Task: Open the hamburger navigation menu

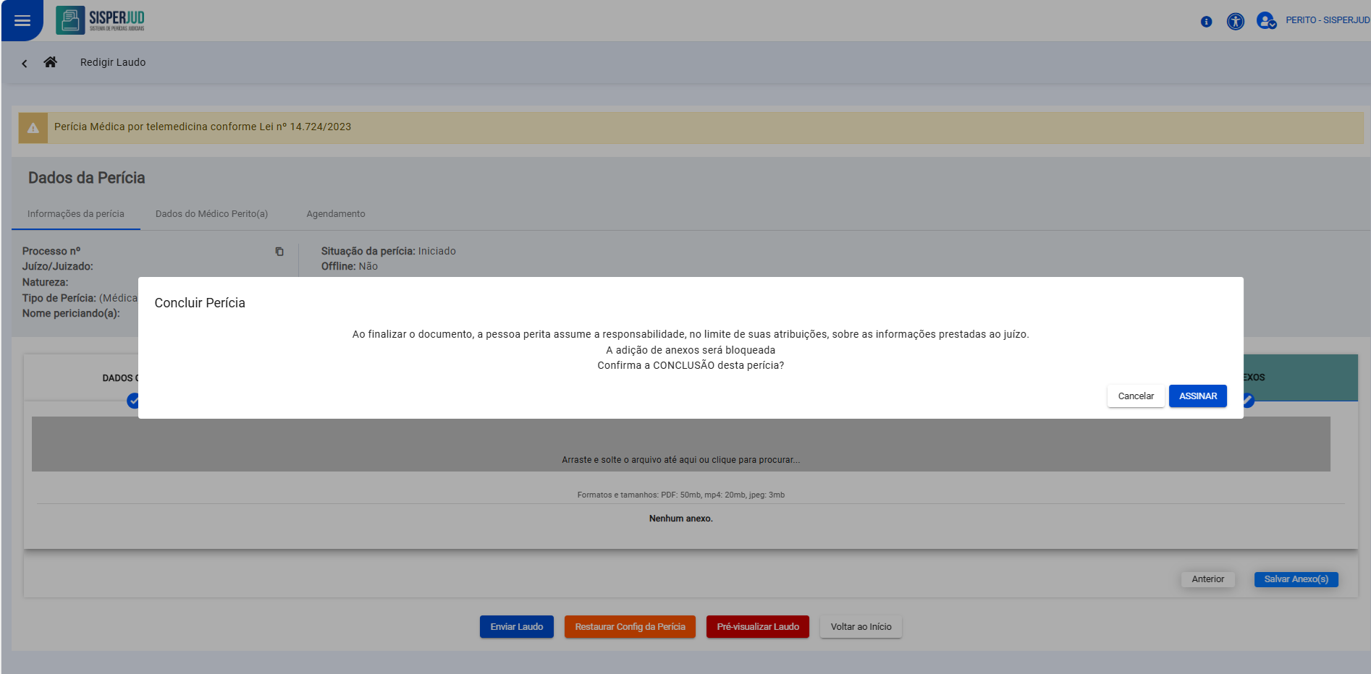Action: [22, 20]
